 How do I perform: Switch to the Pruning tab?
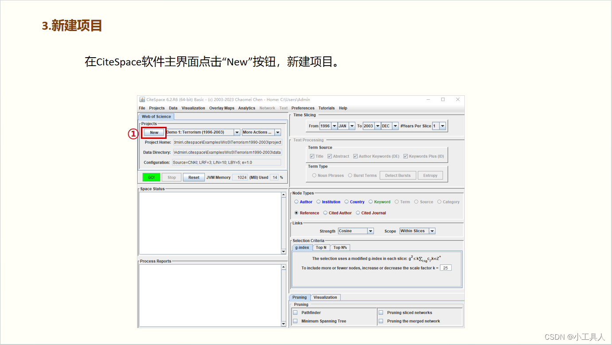pos(300,298)
